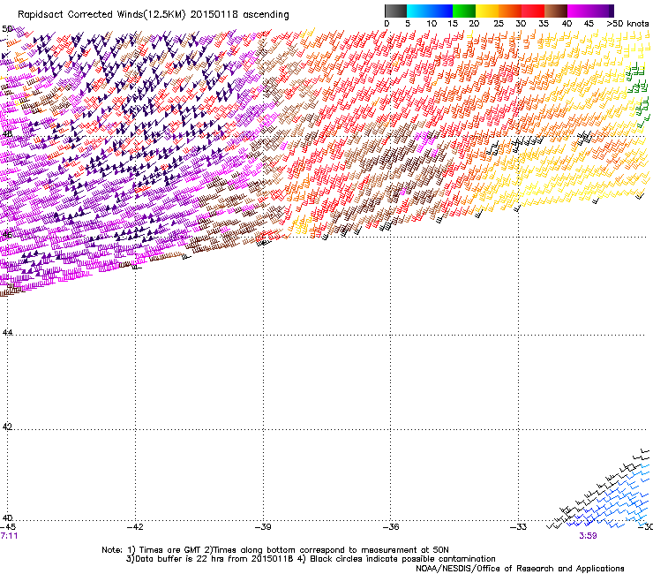Click the brown 35-40 knots legend swatch
Viewport: 653px width, 574px height.
[x=556, y=11]
